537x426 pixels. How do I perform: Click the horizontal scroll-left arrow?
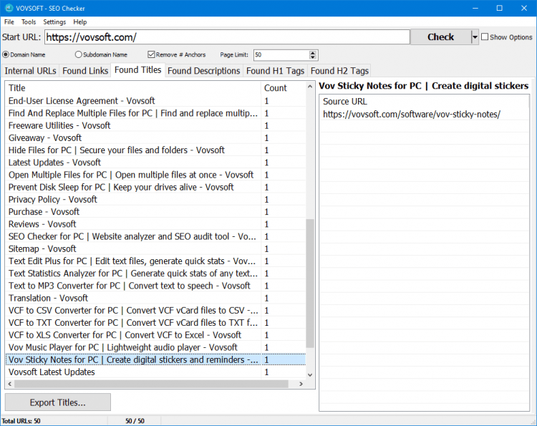[10, 384]
